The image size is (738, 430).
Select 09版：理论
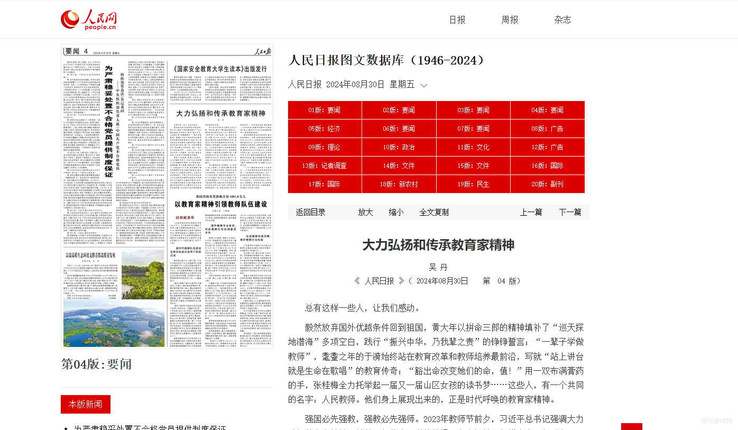point(325,147)
